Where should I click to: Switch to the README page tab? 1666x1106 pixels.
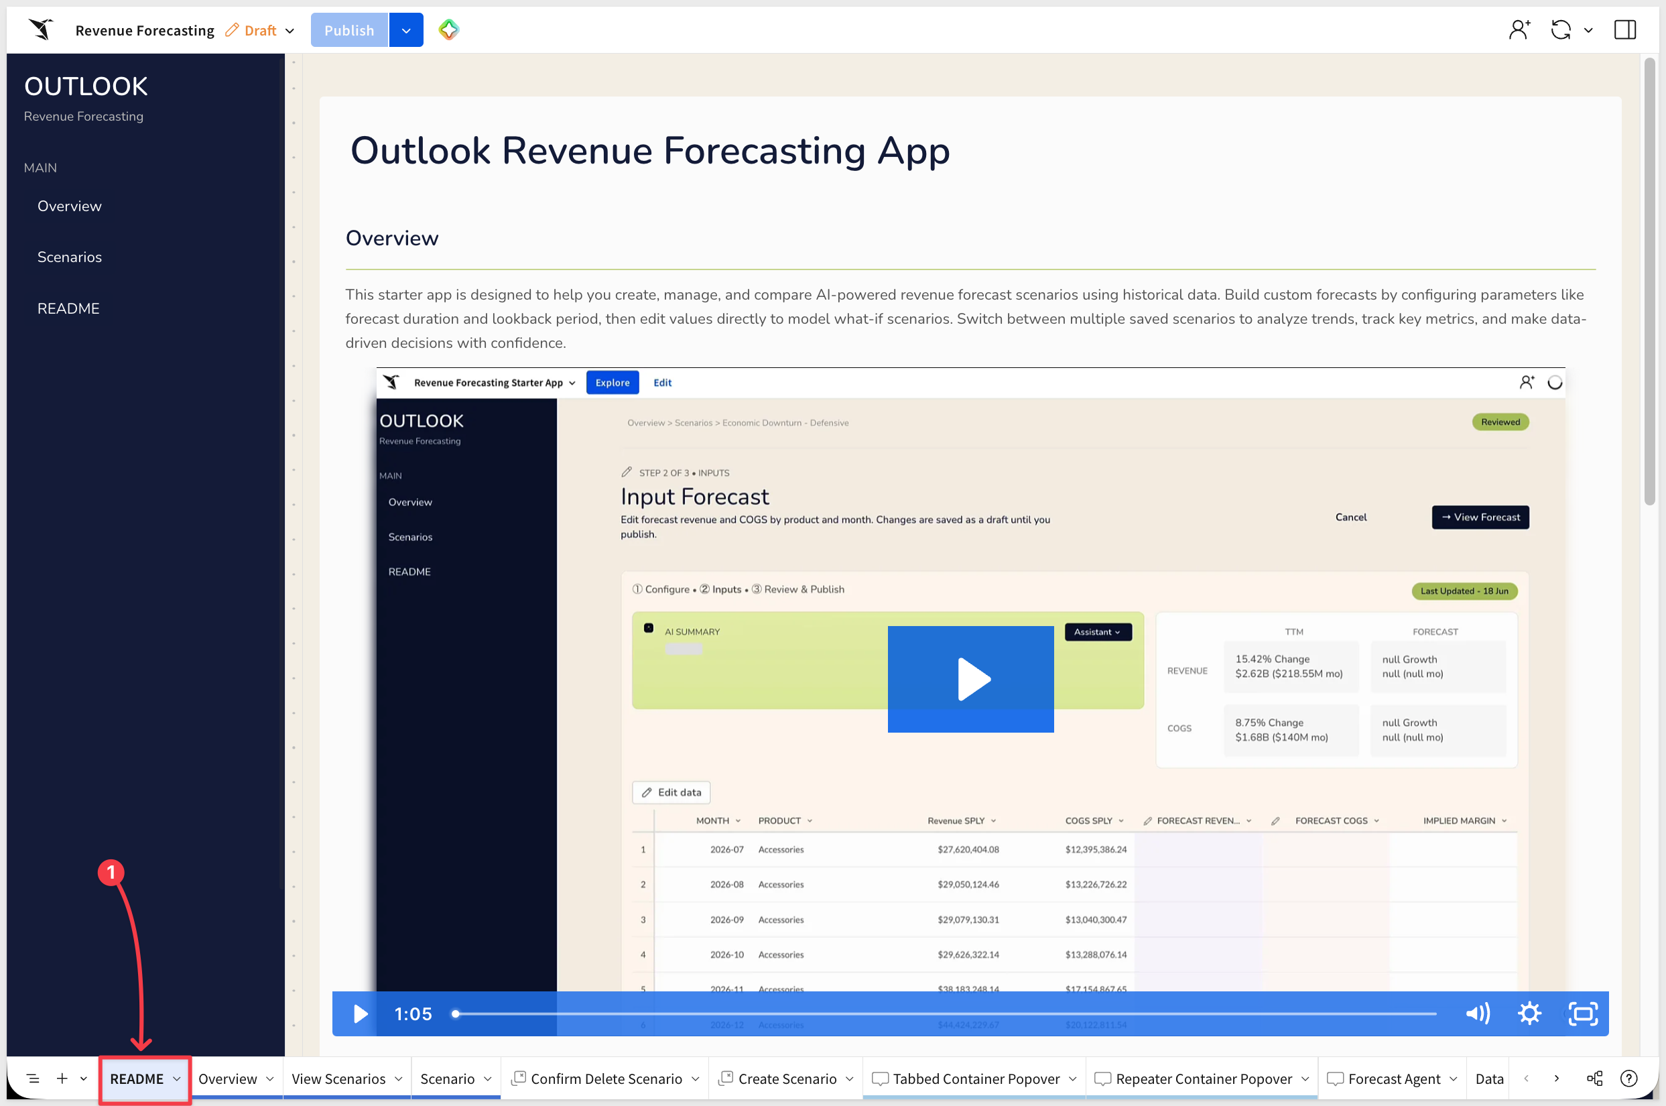pos(137,1079)
